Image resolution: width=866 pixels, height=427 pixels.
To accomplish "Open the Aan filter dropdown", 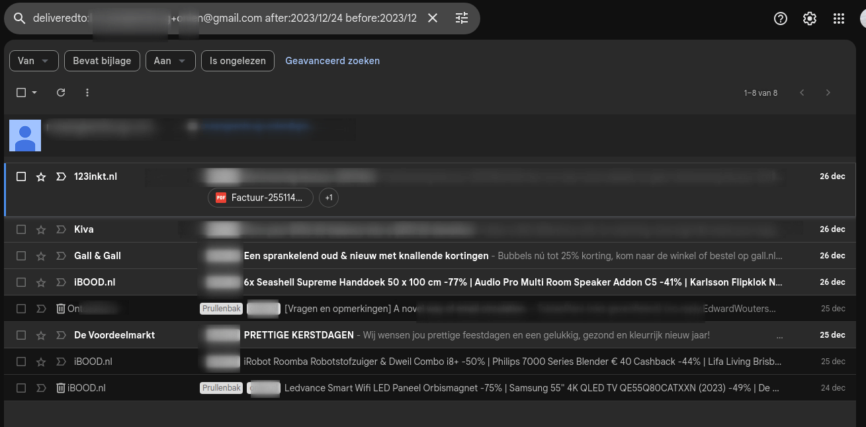I will pos(170,61).
